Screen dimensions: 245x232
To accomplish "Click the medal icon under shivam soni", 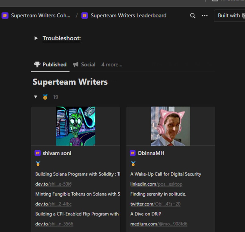I will (x=38, y=164).
